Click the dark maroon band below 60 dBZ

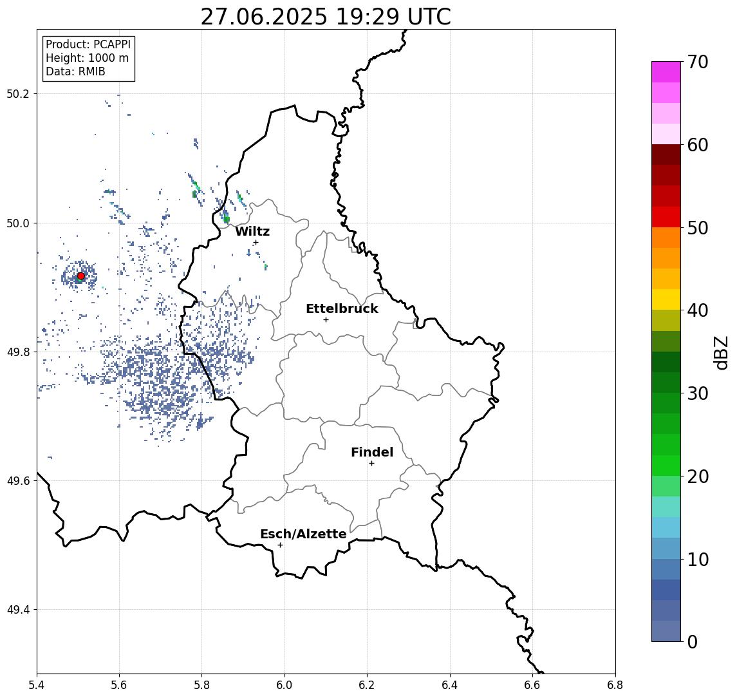(x=666, y=155)
